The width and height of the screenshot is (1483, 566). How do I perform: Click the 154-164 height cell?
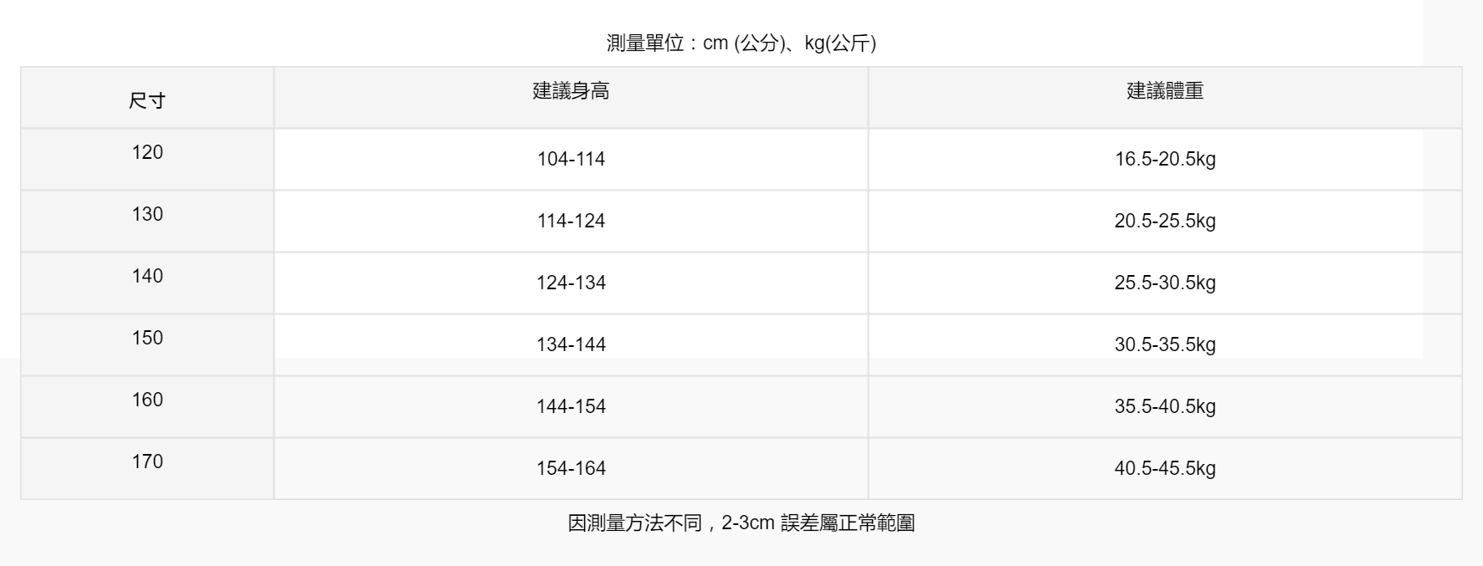(571, 468)
